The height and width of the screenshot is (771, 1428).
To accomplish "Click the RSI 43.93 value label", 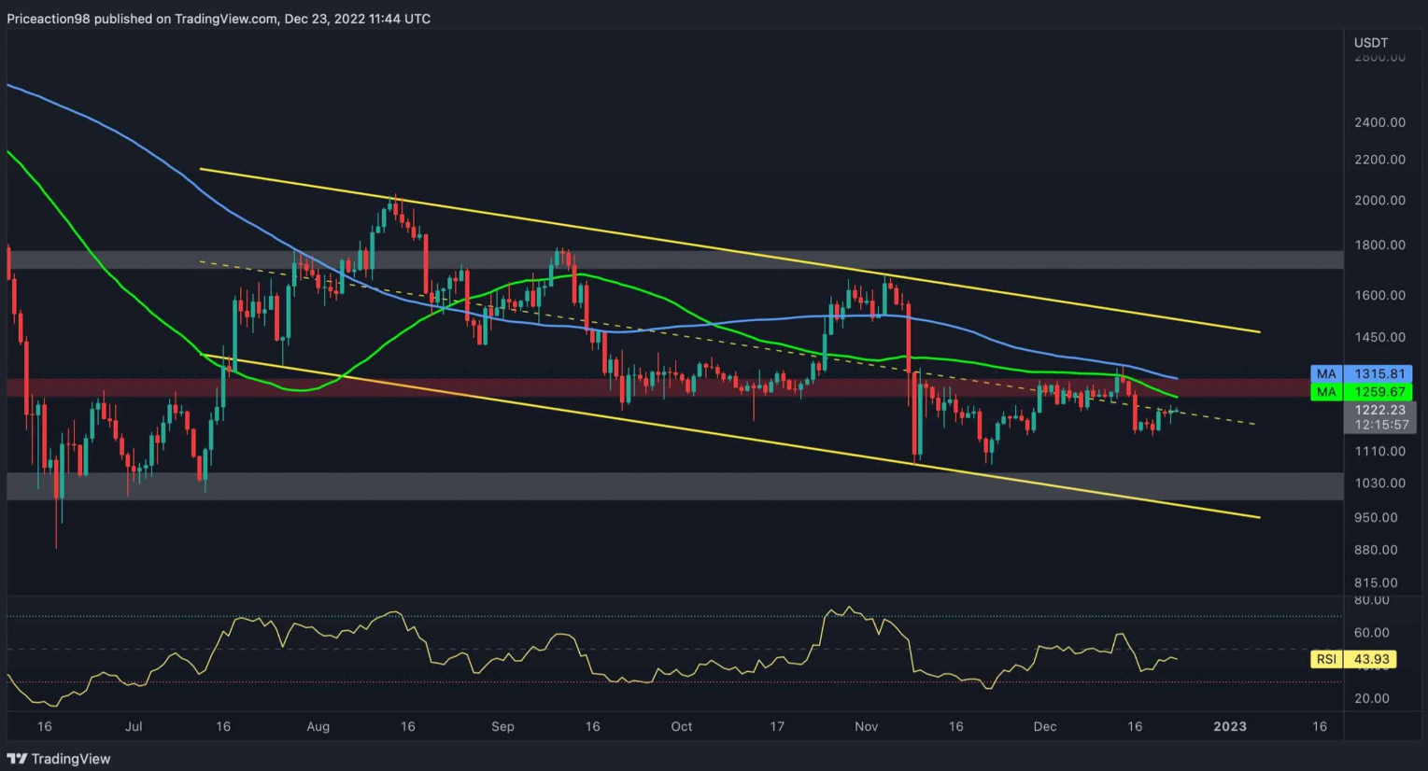I will point(1353,659).
